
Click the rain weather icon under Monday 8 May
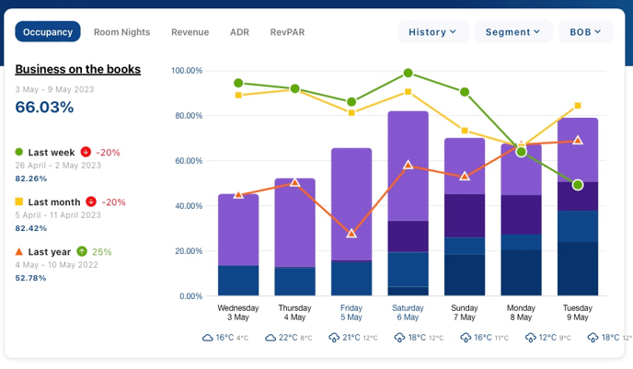(x=531, y=338)
